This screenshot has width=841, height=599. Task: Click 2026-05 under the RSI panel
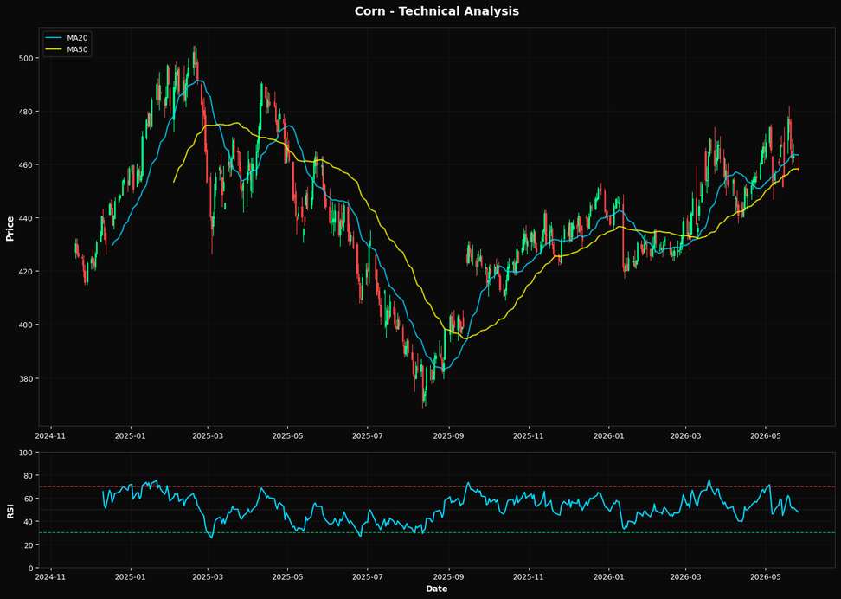(x=766, y=577)
